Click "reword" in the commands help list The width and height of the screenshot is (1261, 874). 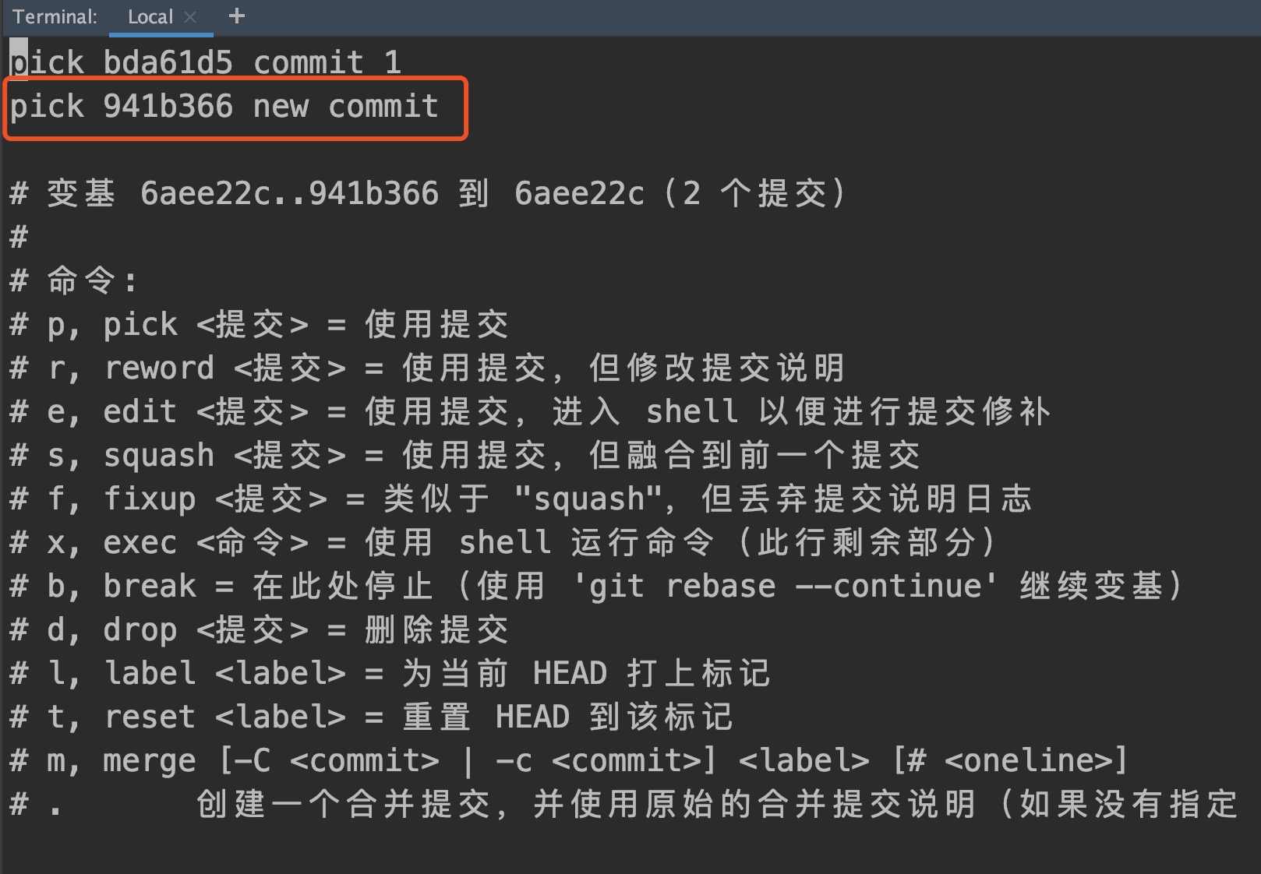[159, 368]
